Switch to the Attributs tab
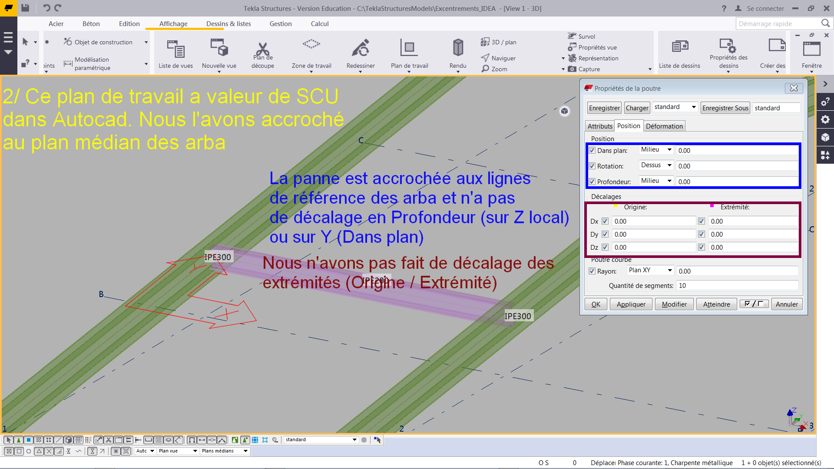The image size is (834, 469). (600, 126)
